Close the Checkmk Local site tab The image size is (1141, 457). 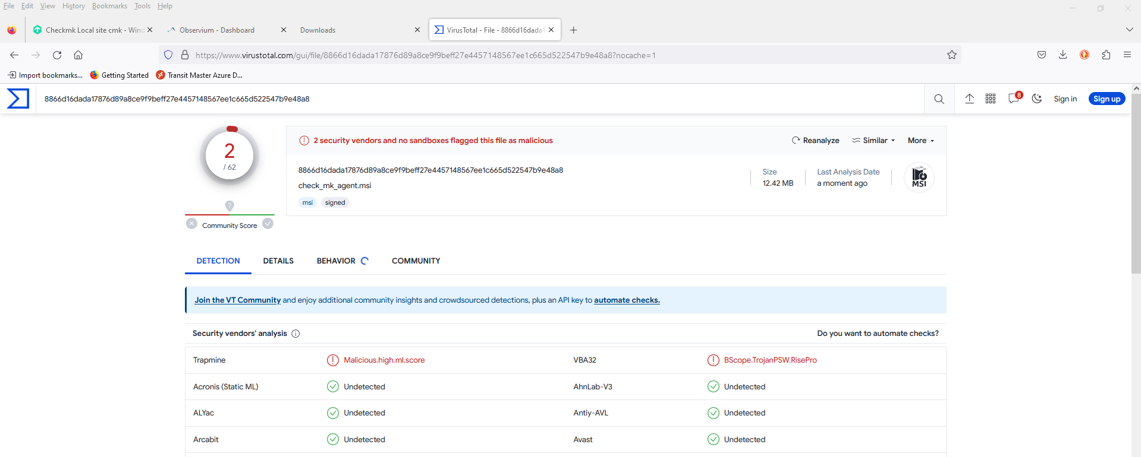coord(150,30)
